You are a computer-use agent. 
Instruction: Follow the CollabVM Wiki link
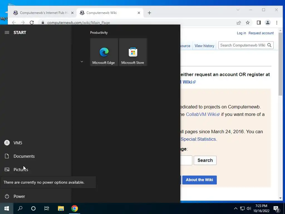tap(203, 115)
